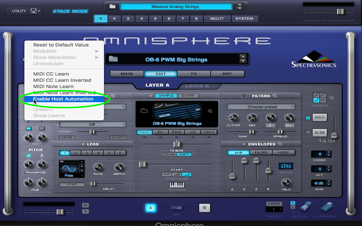Click the LFO Rate knob
This screenshot has width=362, height=226.
(x=98, y=167)
